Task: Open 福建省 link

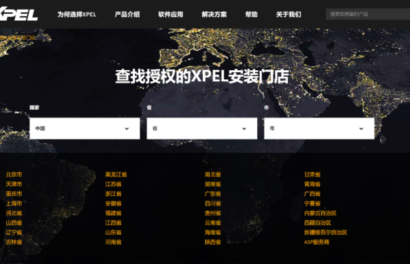Action: [x=113, y=213]
